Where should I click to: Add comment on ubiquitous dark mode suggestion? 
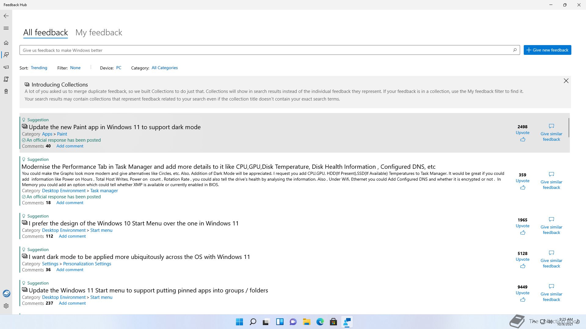tap(70, 270)
